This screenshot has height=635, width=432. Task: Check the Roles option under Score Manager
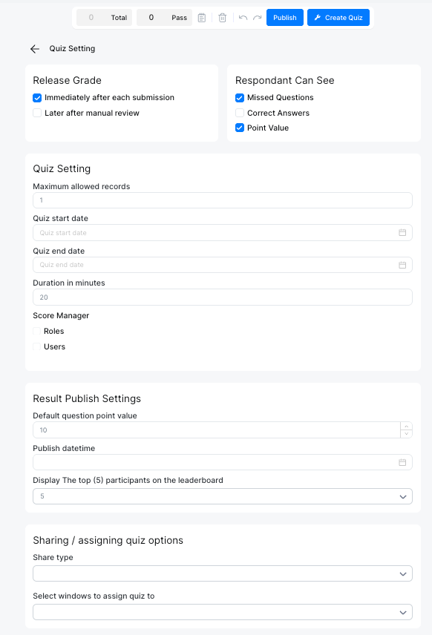pyautogui.click(x=37, y=331)
